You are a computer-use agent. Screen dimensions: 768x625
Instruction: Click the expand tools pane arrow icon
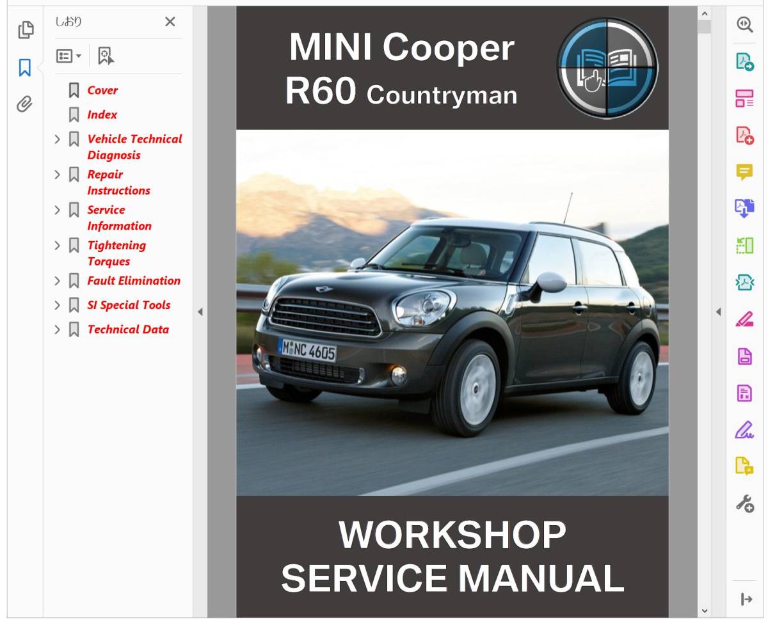coord(746,599)
